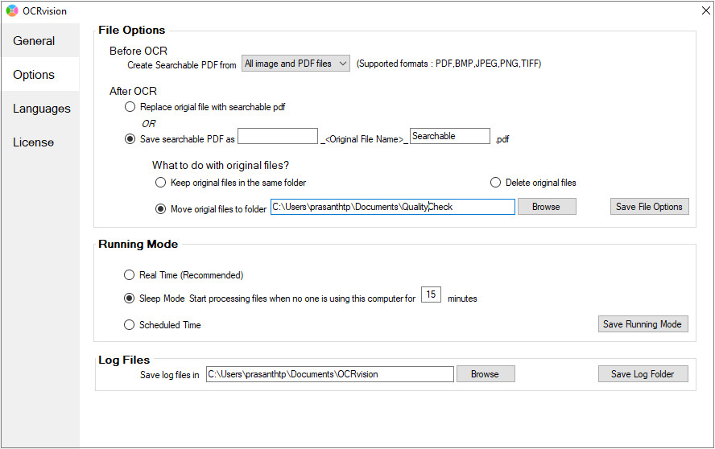
Task: Click the Save File Options button
Action: tap(649, 207)
